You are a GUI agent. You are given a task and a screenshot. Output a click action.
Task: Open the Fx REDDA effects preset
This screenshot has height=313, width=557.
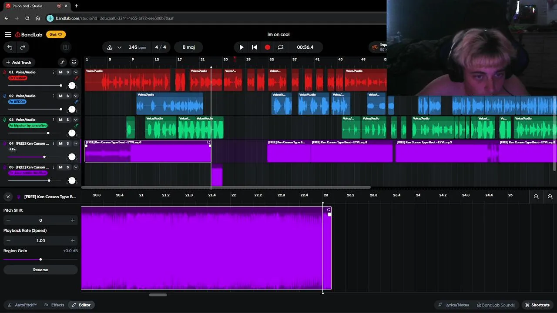pos(17,102)
